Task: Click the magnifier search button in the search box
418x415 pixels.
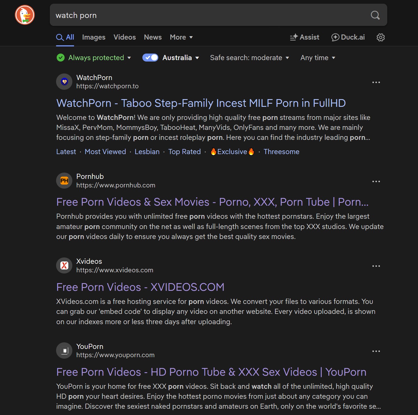Action: click(x=375, y=15)
